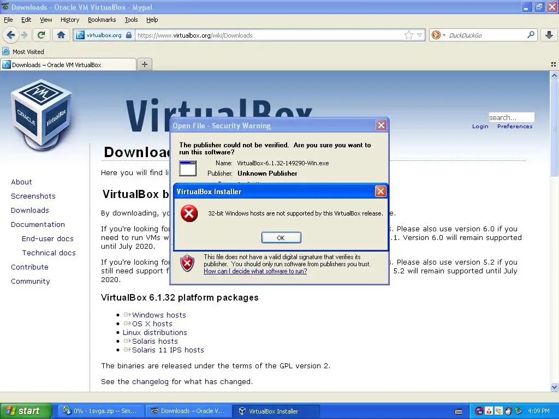
Task: Open the Tools menu
Action: tap(131, 20)
